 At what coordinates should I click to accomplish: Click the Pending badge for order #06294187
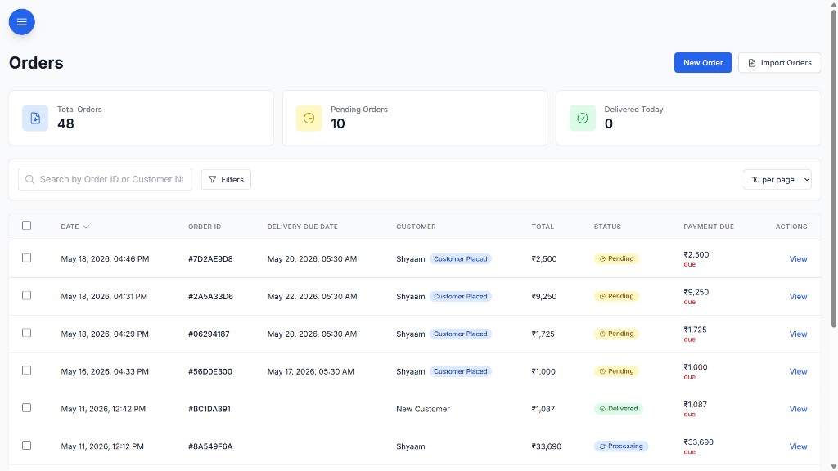click(x=616, y=334)
